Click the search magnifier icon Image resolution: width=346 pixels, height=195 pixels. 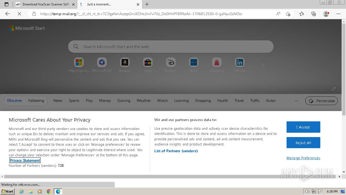click(x=76, y=47)
